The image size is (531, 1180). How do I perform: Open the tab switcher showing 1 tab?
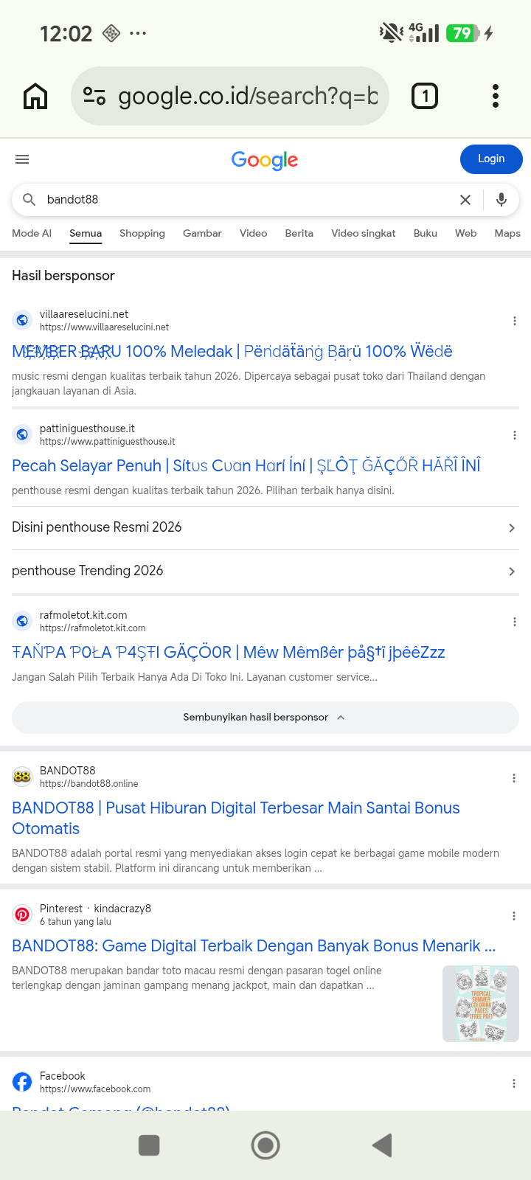[424, 96]
